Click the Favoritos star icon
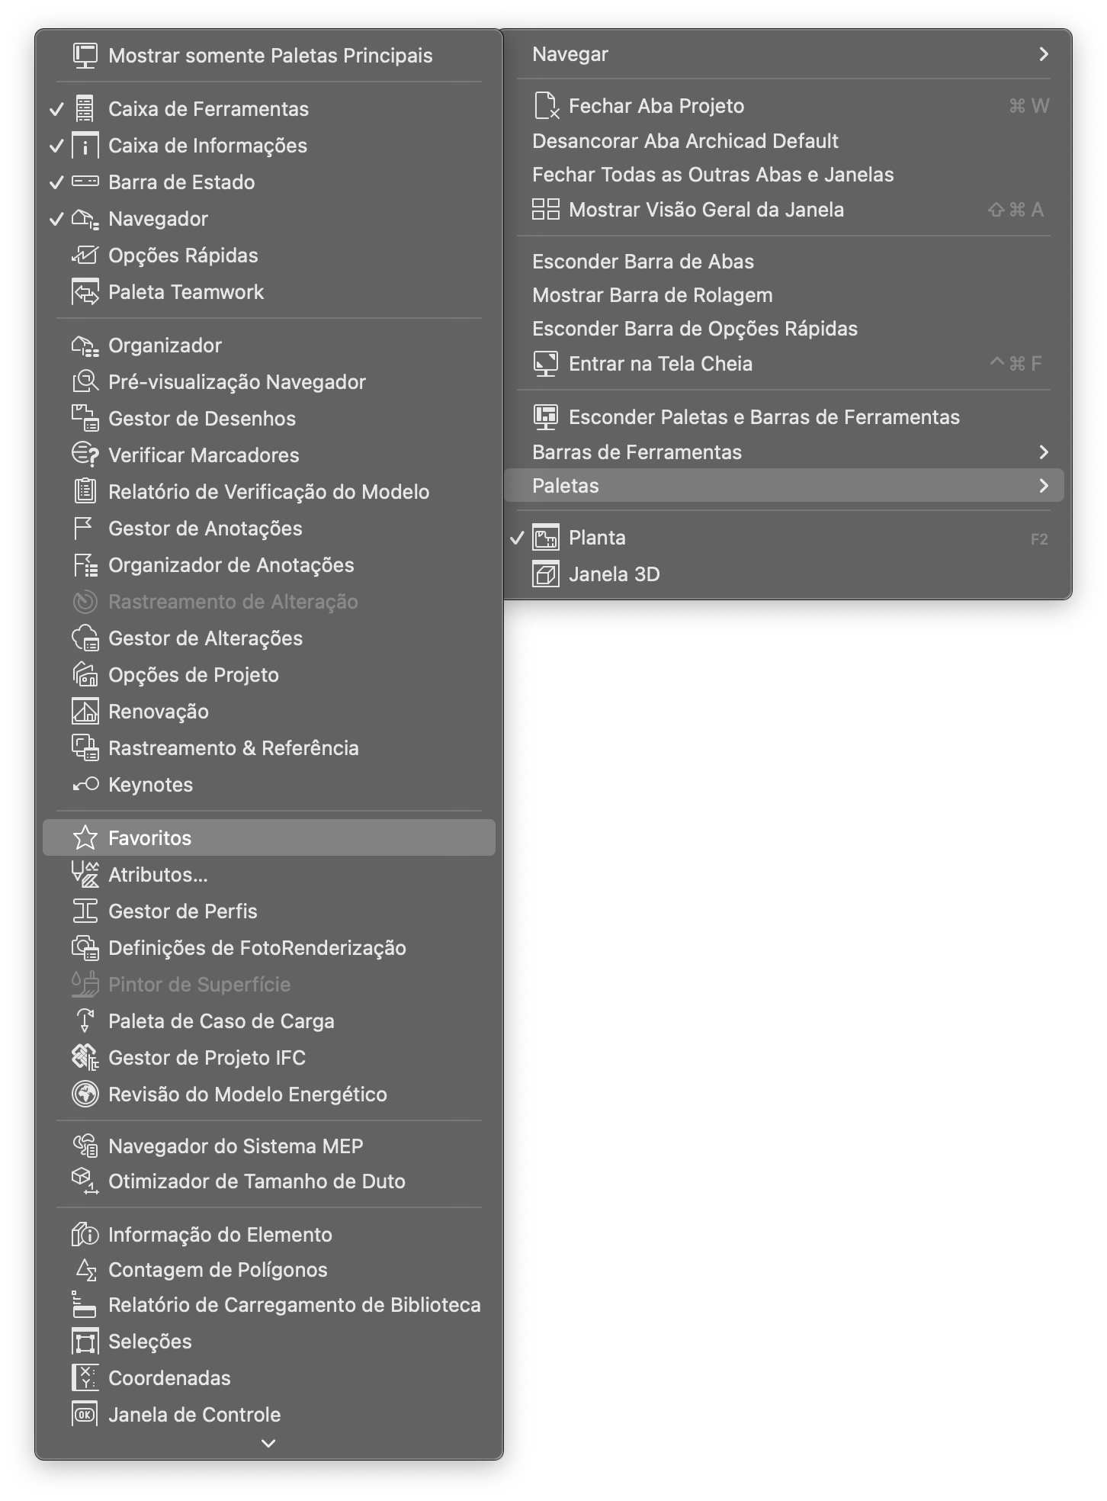 coord(85,837)
